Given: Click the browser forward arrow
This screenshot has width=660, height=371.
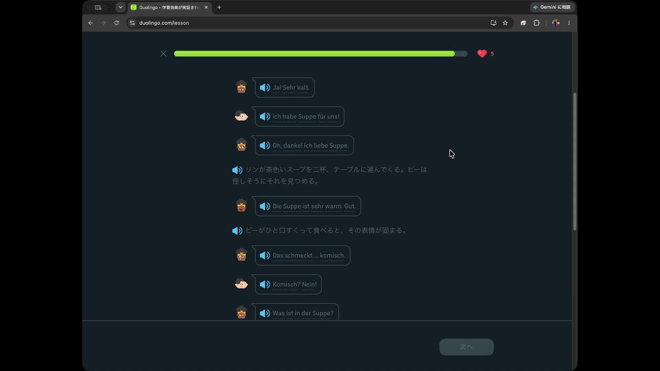Looking at the screenshot, I should click(x=104, y=23).
